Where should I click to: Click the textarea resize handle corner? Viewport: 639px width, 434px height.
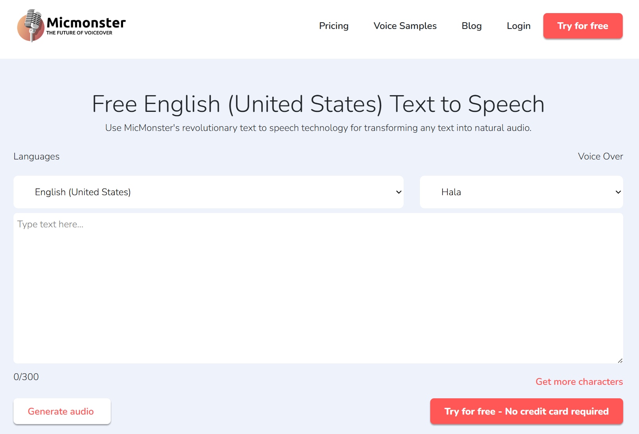pyautogui.click(x=620, y=360)
